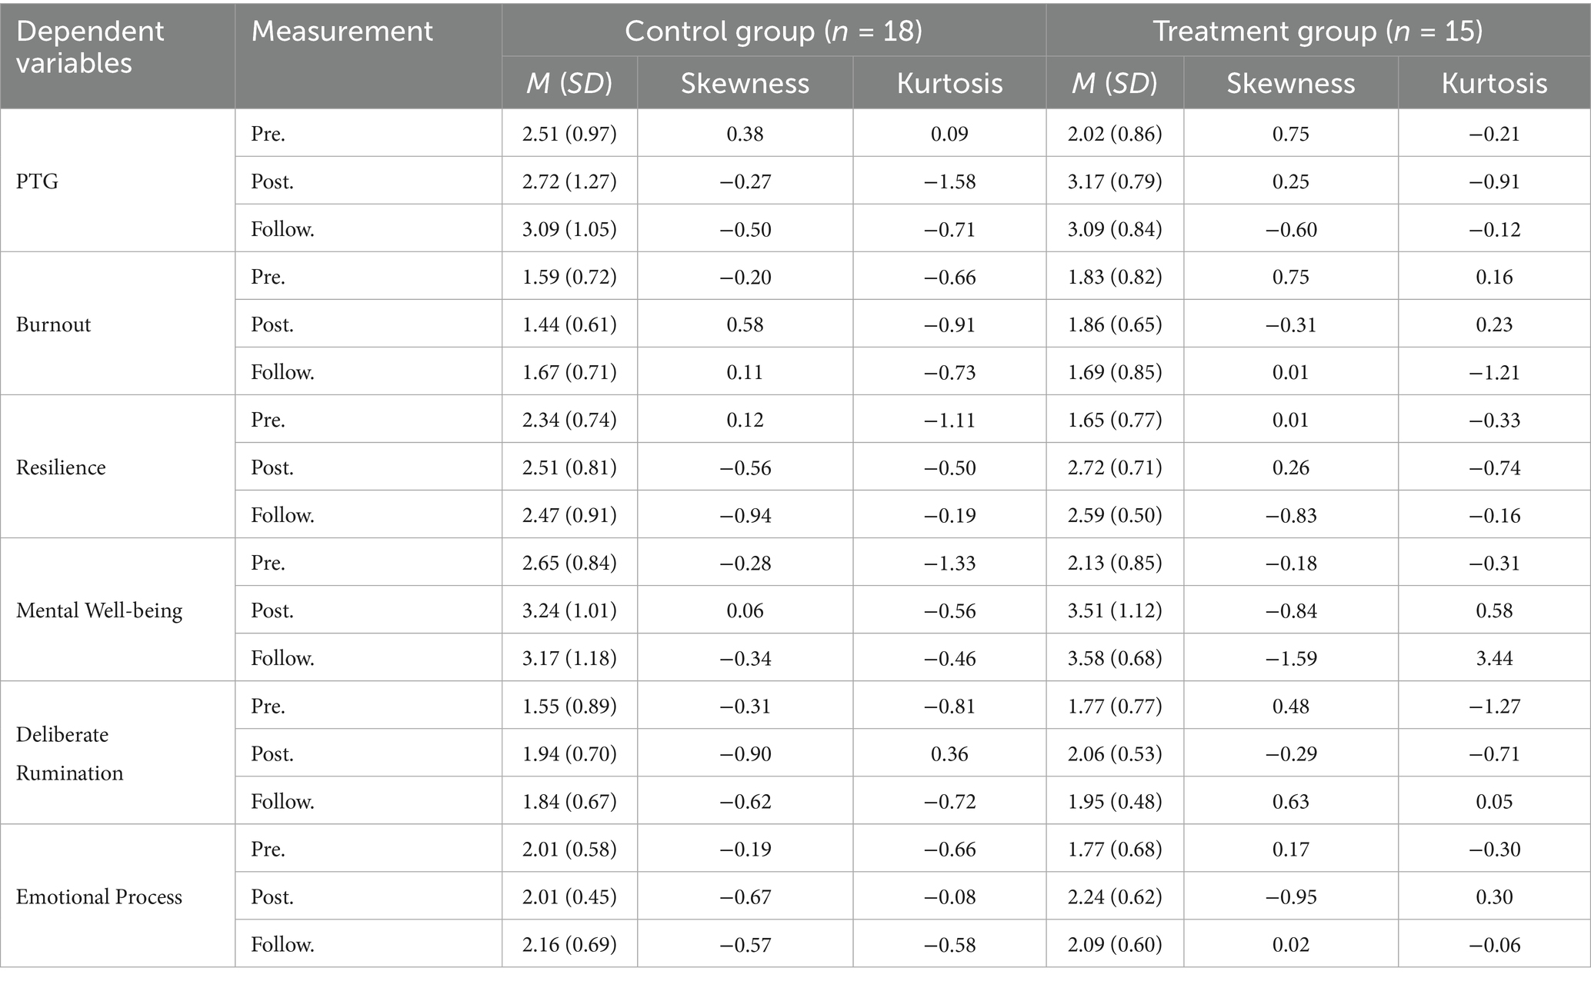Select the cell with value 2.16 (0.69)
The image size is (1591, 981).
coord(569,944)
